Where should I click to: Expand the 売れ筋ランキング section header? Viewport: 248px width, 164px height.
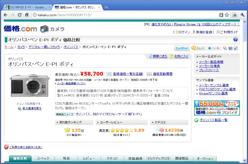tap(74, 122)
